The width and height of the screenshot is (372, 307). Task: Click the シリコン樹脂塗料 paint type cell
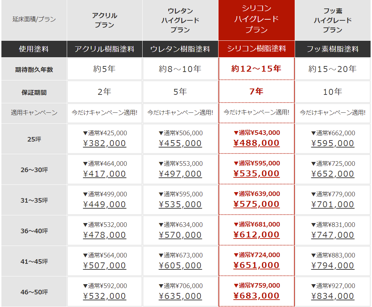(256, 48)
